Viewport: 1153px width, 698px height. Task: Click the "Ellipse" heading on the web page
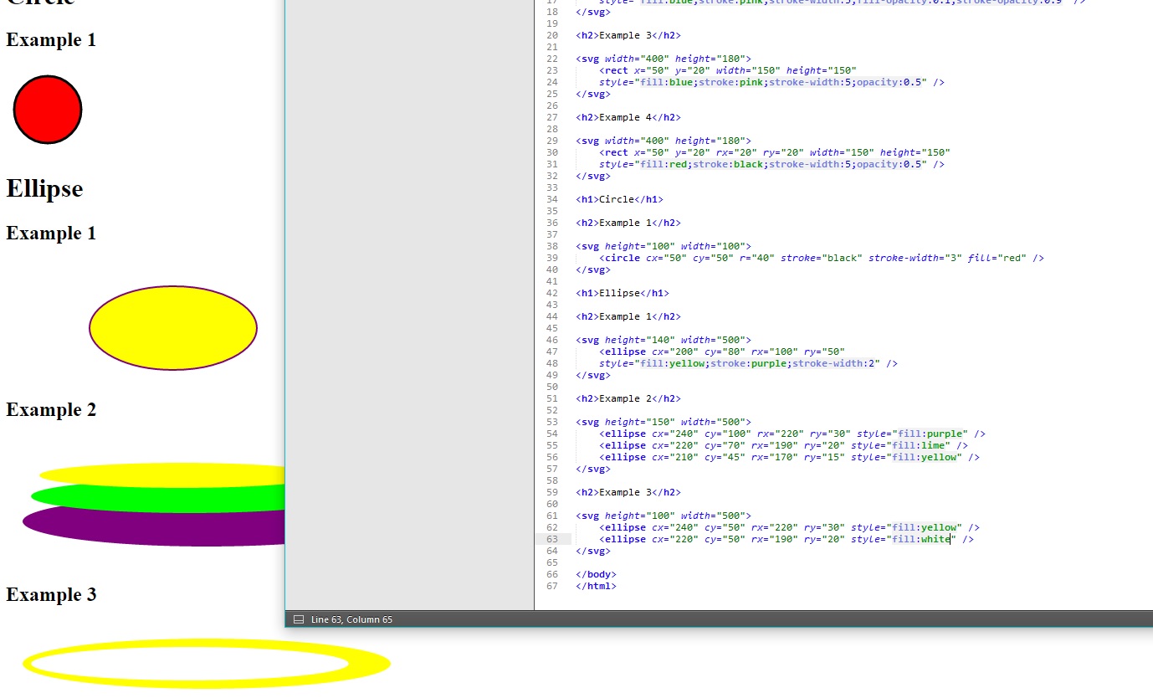pos(45,188)
